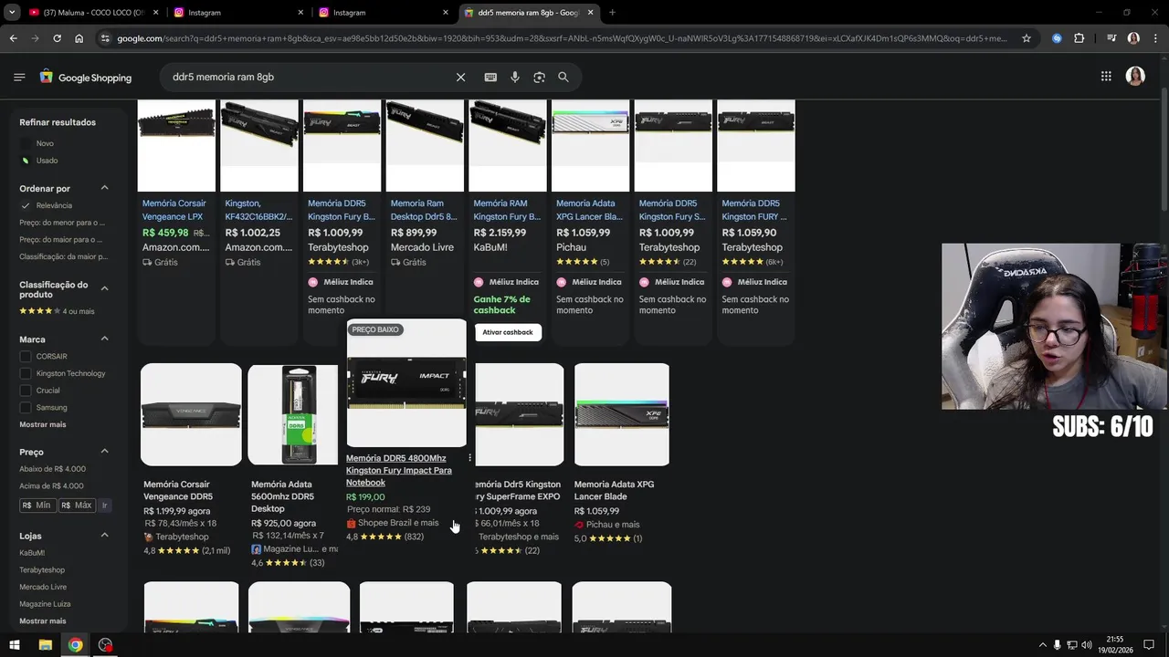Viewport: 1169px width, 657px height.
Task: Switch to the first Instagram tab
Action: tap(237, 13)
